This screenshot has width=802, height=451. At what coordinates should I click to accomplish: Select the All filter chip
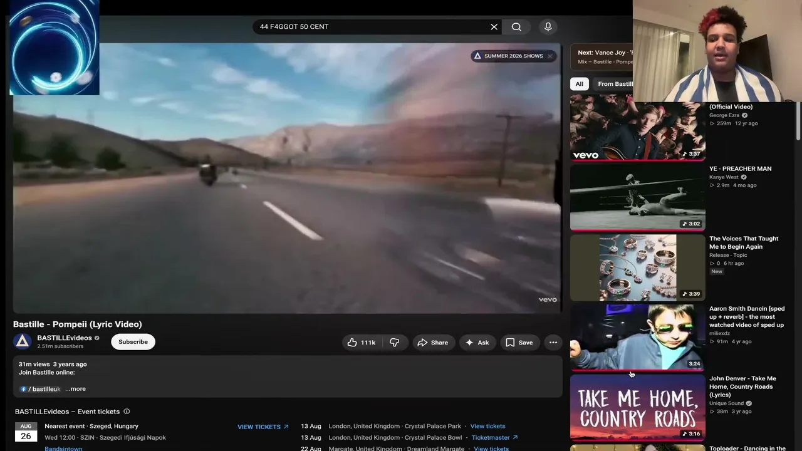580,84
